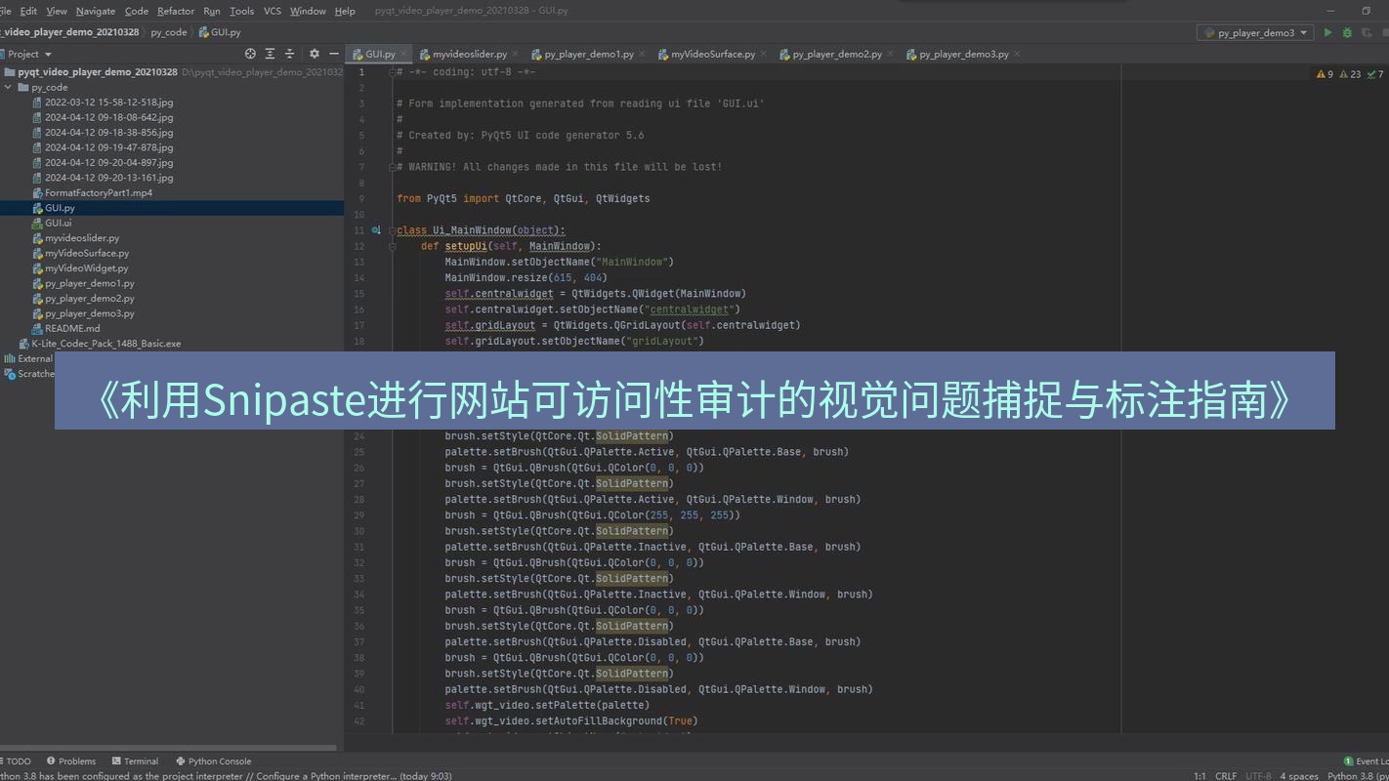Open the Terminal tool window

point(135,761)
